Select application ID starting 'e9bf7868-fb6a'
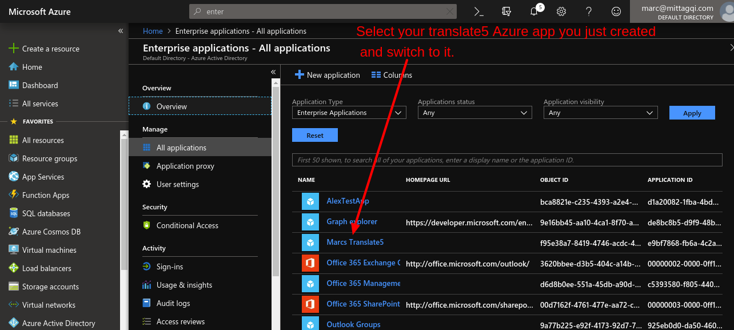Screen dimensions: 734x330 (x=684, y=242)
